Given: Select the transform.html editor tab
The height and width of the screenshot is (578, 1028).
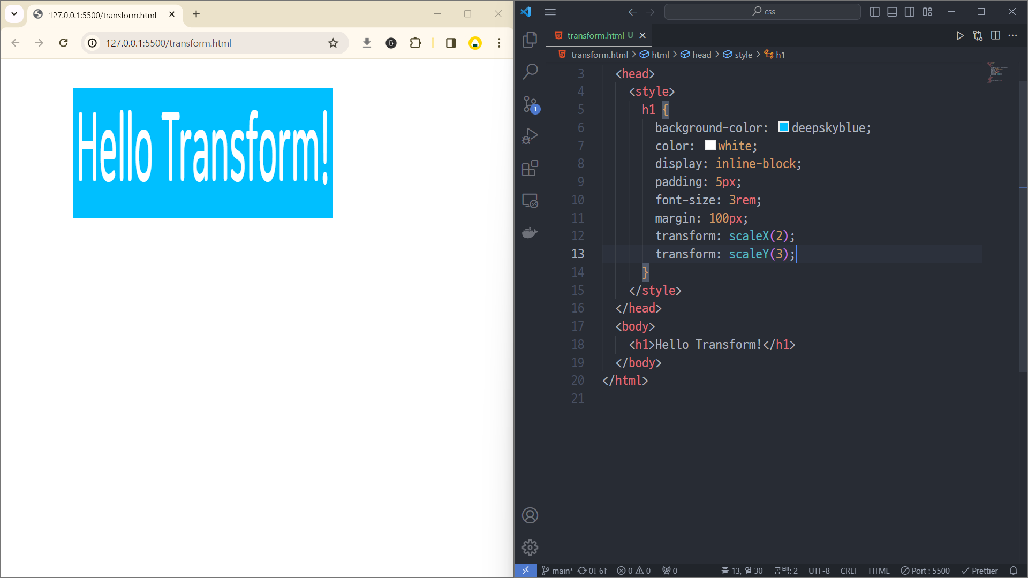Looking at the screenshot, I should point(595,35).
